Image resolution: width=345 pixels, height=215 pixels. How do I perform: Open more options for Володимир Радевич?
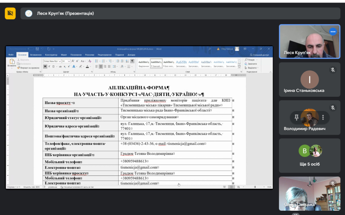pyautogui.click(x=323, y=117)
